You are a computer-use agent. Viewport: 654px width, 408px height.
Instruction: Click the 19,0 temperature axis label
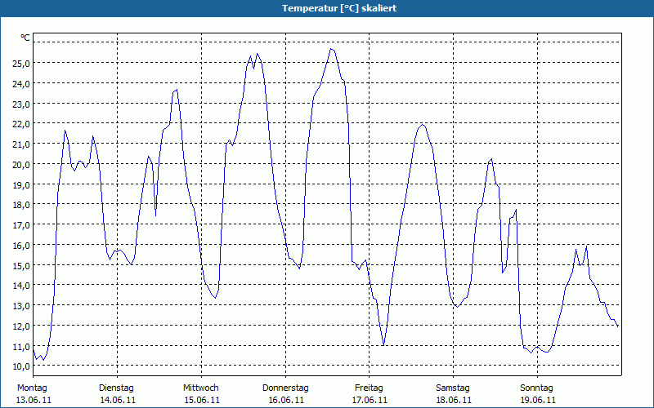pos(20,185)
